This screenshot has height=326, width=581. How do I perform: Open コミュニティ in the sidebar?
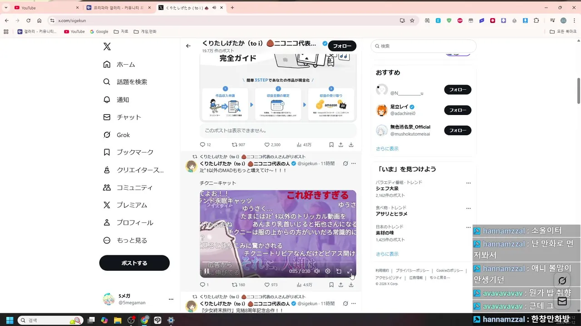[128, 187]
